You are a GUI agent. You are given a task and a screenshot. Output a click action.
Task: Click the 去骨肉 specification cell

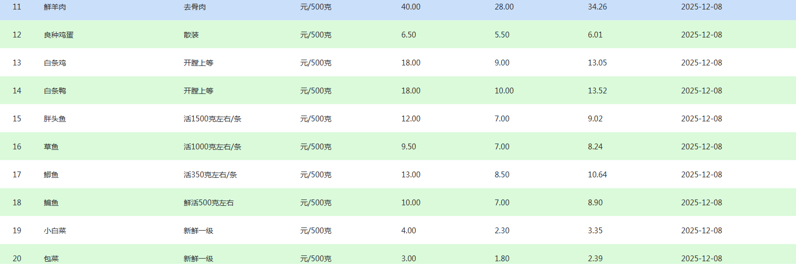tap(195, 7)
